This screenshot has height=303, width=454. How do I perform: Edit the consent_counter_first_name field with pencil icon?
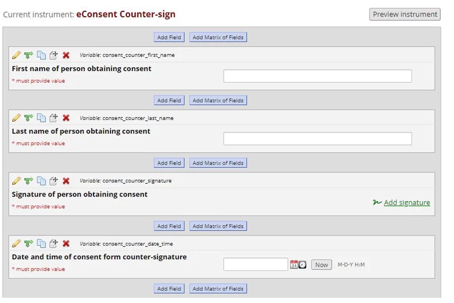click(16, 55)
